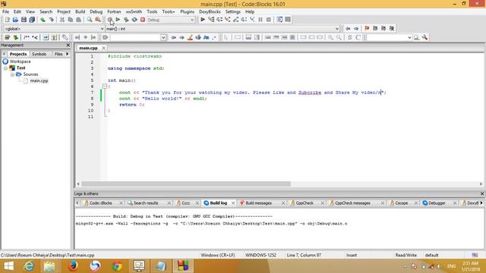Click the wrench options icon
Image resolution: width=486 pixels, height=273 pixels.
pyautogui.click(x=424, y=37)
